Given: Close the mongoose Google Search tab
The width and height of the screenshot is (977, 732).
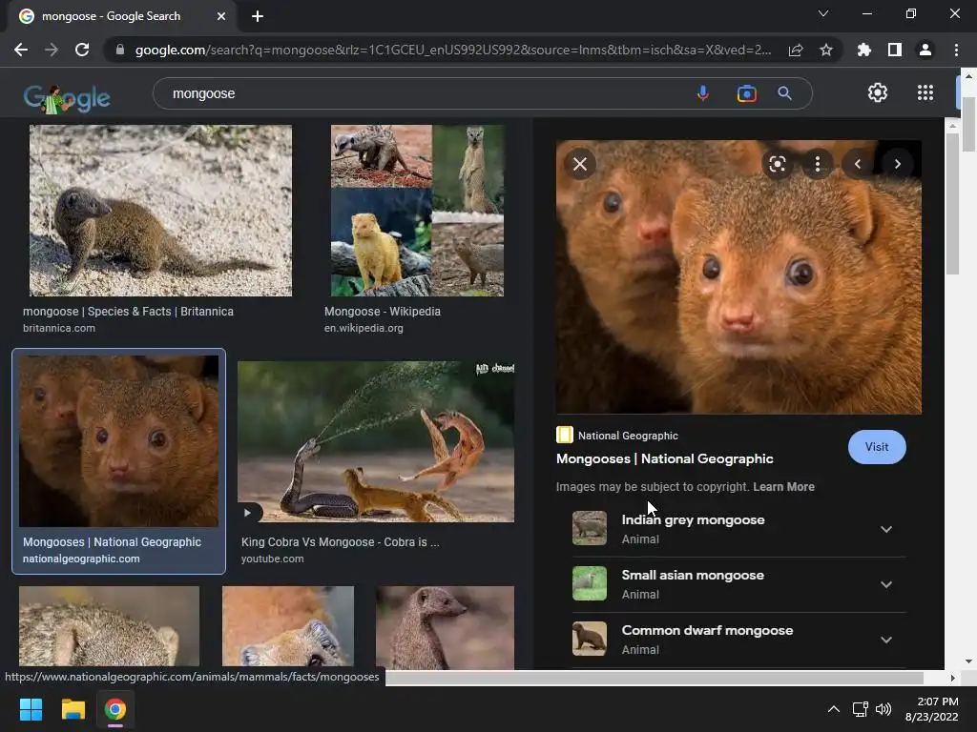Looking at the screenshot, I should [x=221, y=16].
